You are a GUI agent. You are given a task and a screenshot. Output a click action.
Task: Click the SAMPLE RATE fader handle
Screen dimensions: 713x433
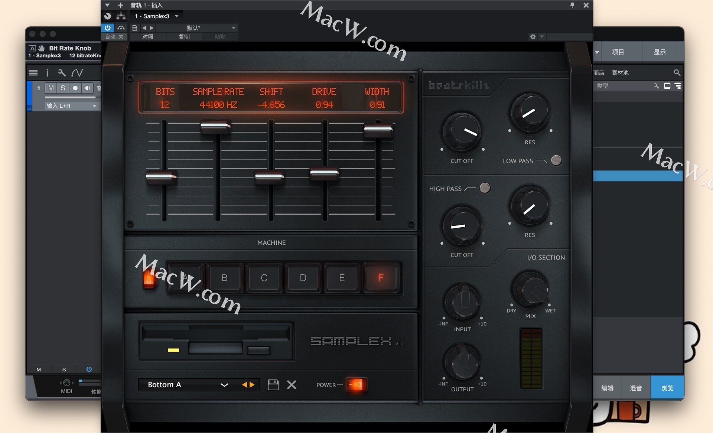pyautogui.click(x=216, y=127)
